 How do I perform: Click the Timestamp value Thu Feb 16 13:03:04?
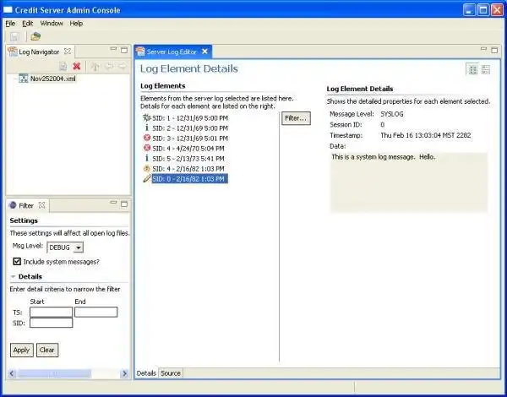426,135
